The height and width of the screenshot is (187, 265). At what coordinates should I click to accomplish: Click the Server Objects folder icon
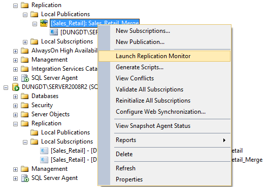pyautogui.click(x=25, y=114)
